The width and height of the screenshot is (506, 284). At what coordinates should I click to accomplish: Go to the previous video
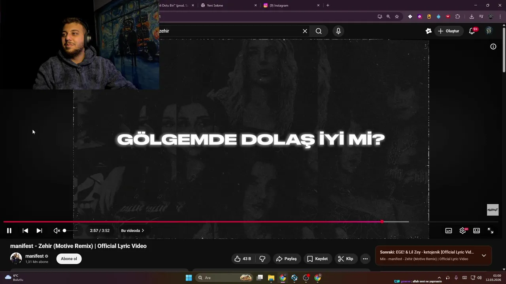25,231
